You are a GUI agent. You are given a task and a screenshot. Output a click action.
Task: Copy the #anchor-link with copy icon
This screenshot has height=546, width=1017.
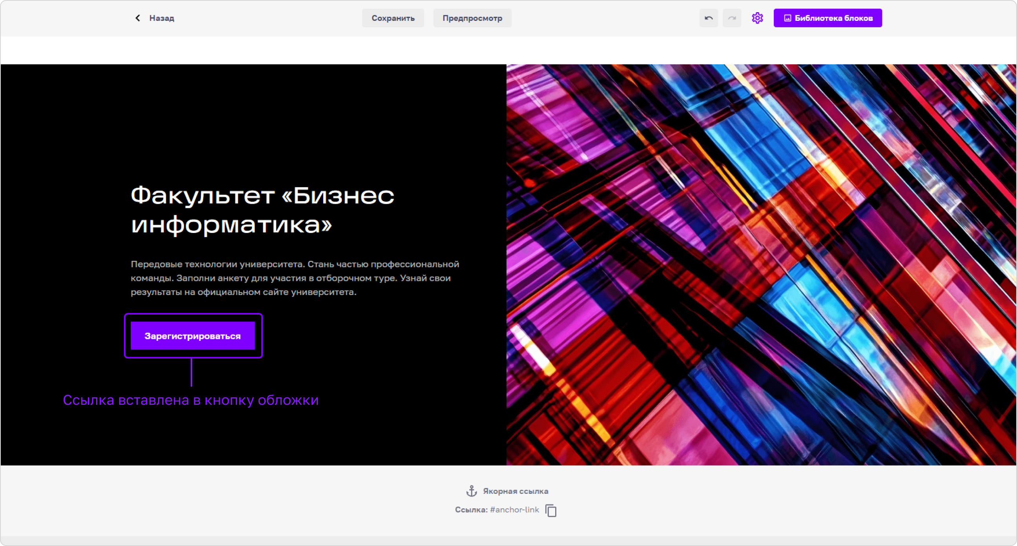(551, 510)
